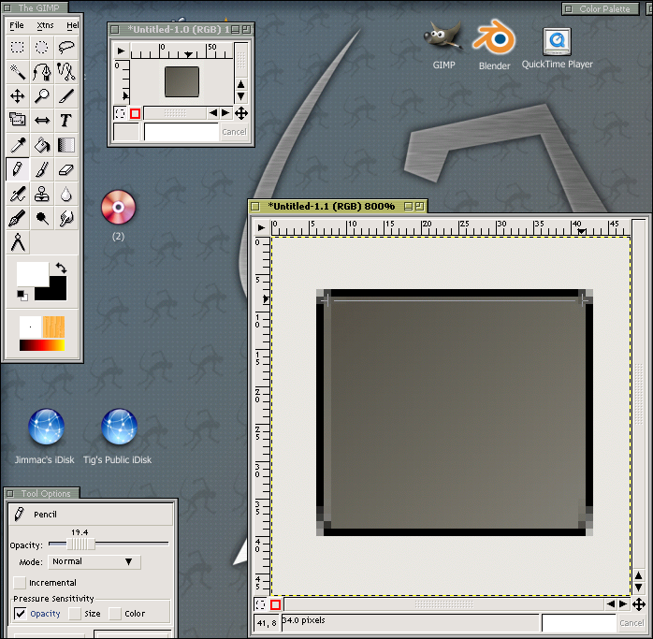Choose the Bucket Fill tool

click(42, 144)
